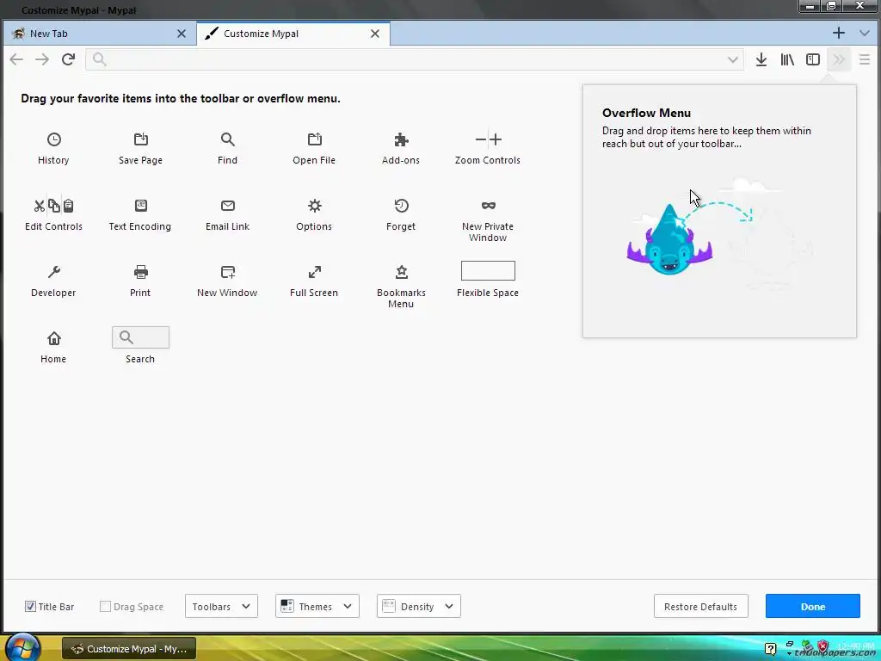Select the Add-ons puzzle piece item
881x661 pixels.
pos(401,148)
